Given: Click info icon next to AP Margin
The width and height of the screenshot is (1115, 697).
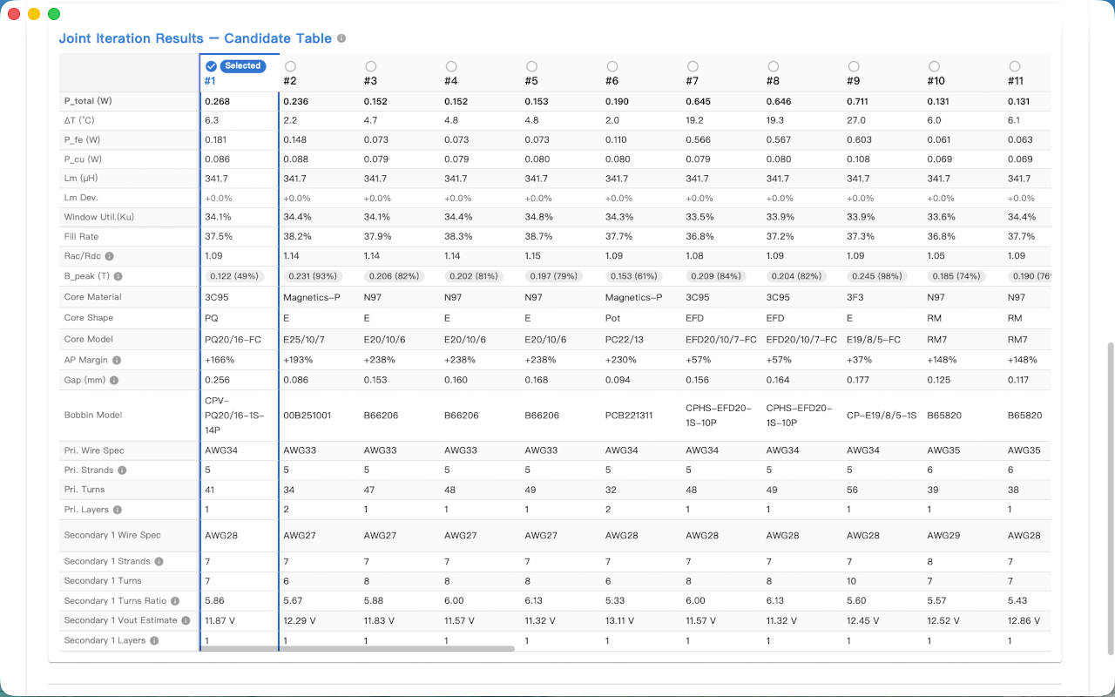Looking at the screenshot, I should click(x=117, y=360).
